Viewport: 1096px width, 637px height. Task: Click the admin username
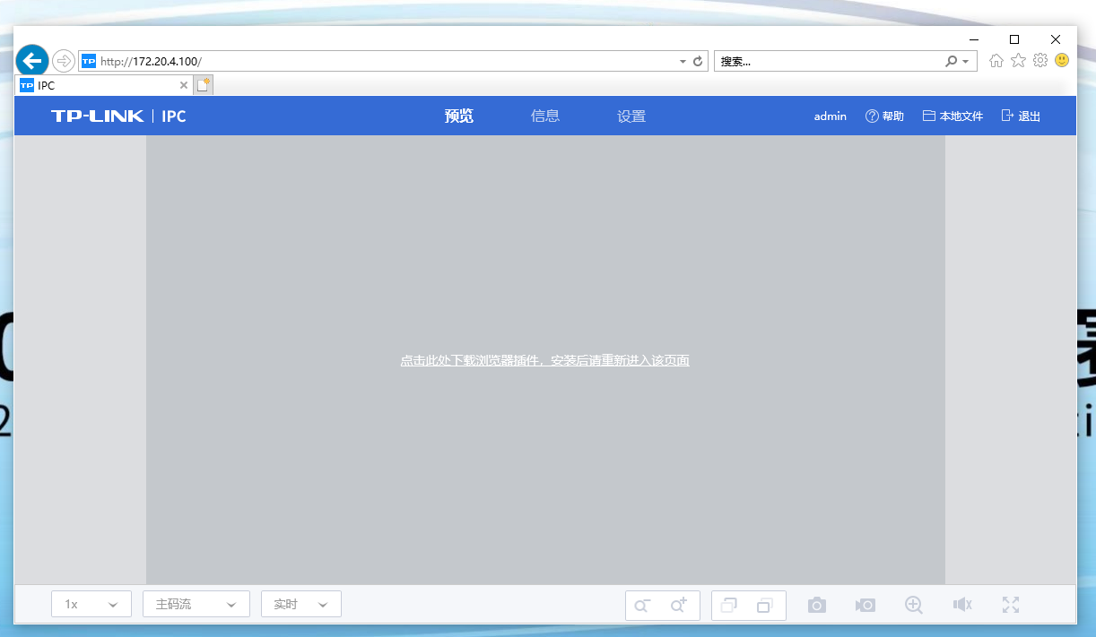pyautogui.click(x=831, y=116)
